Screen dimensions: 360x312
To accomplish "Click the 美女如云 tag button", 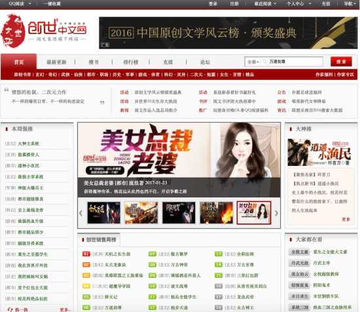I will click(x=300, y=274).
